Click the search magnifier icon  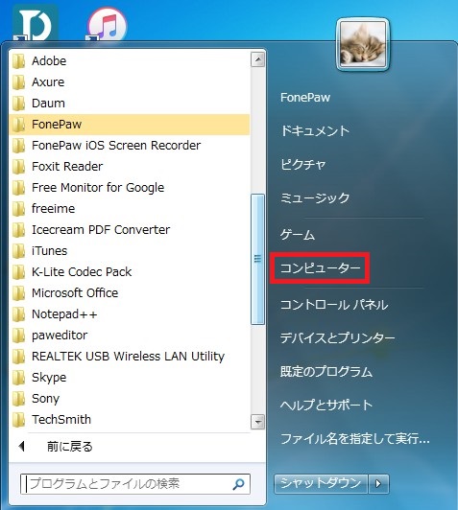coord(238,484)
